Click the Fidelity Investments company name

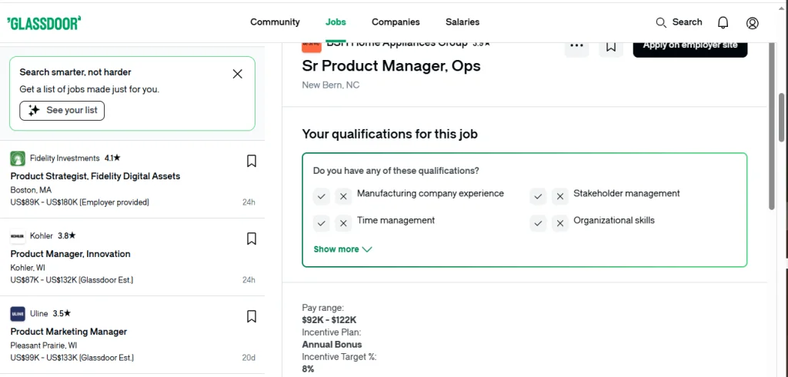(65, 158)
